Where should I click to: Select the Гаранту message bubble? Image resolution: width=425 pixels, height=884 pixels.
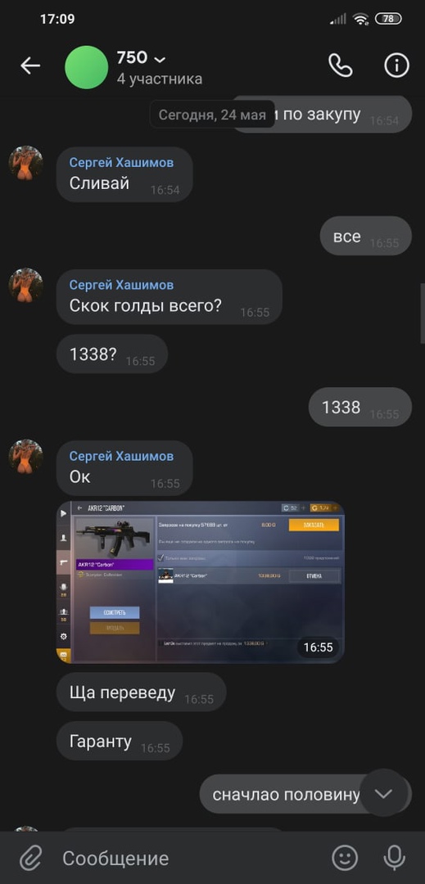tap(120, 741)
